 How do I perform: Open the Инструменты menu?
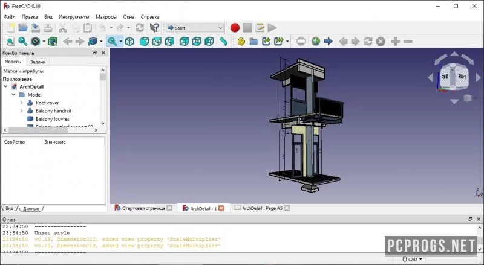click(x=74, y=17)
